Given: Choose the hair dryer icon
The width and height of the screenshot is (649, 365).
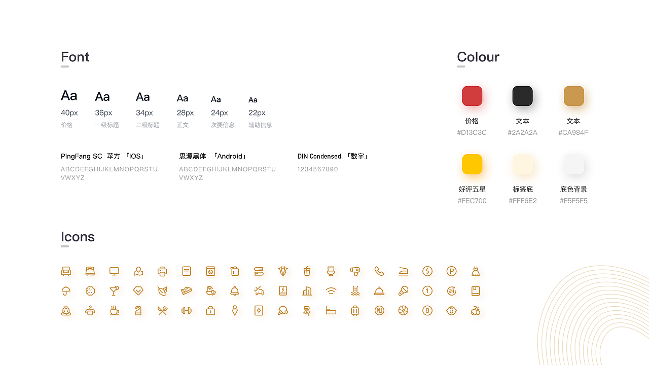Looking at the screenshot, I should pyautogui.click(x=355, y=271).
